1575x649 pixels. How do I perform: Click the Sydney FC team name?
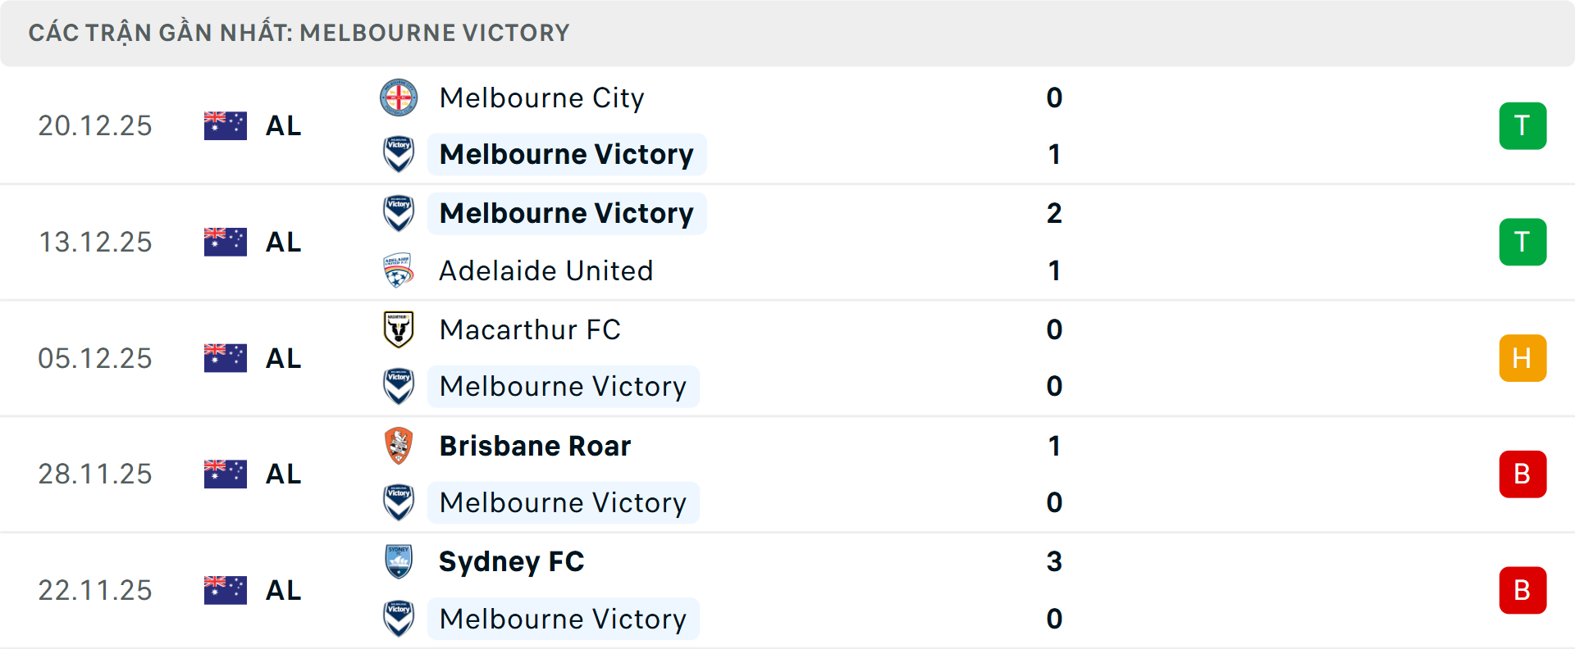click(x=512, y=562)
